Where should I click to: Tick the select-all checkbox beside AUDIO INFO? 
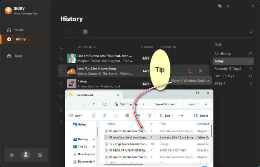click(62, 47)
